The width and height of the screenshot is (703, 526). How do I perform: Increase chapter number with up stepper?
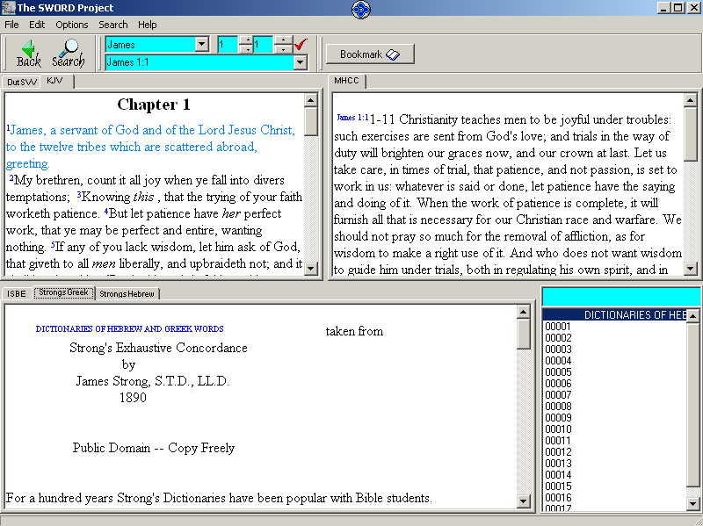click(x=246, y=40)
